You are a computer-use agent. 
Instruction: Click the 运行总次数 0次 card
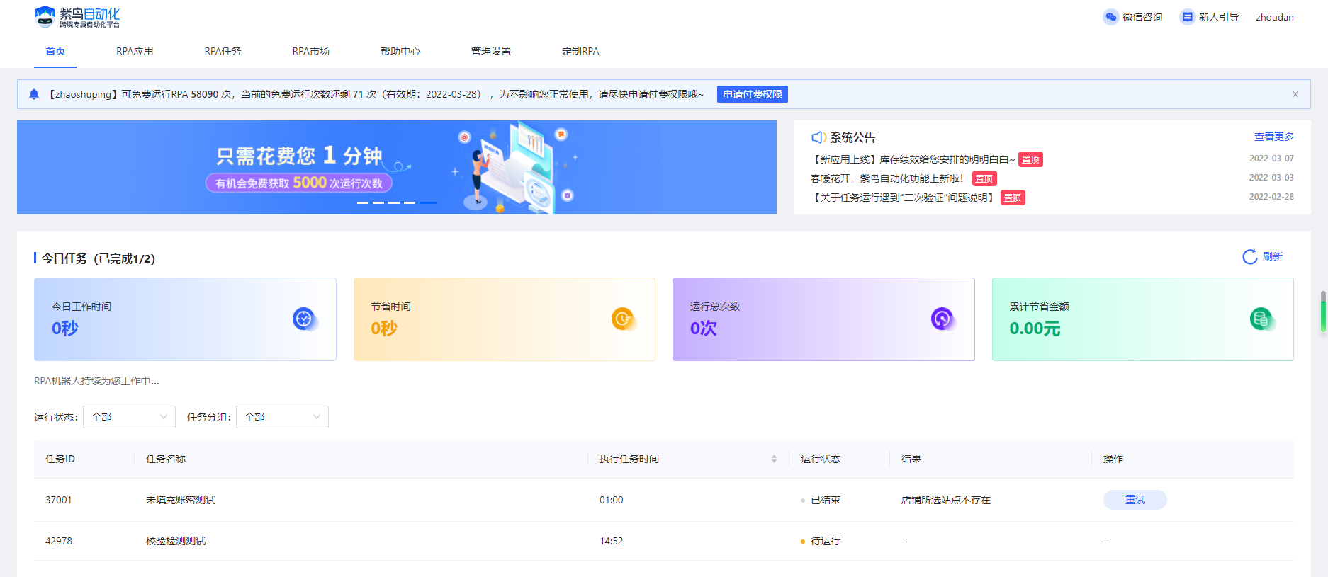click(x=823, y=319)
